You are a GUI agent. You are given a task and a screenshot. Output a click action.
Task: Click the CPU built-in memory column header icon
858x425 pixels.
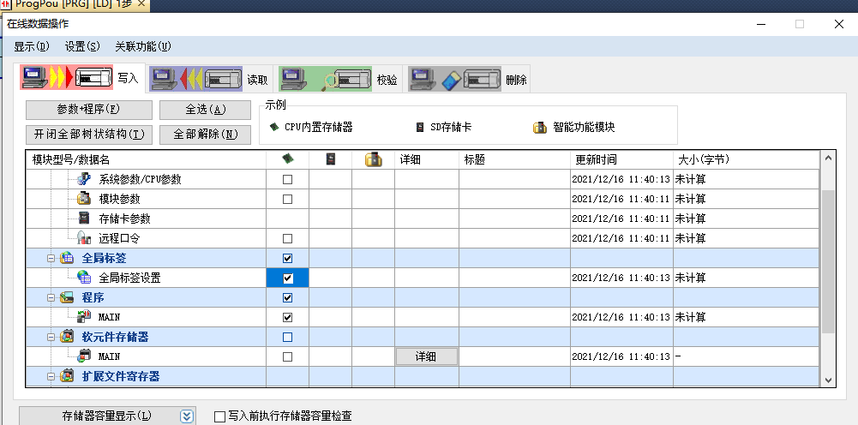click(x=287, y=159)
